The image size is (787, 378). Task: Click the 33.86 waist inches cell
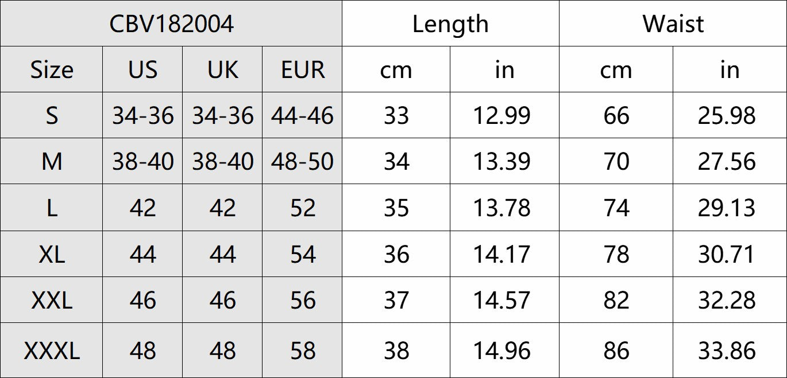click(727, 350)
